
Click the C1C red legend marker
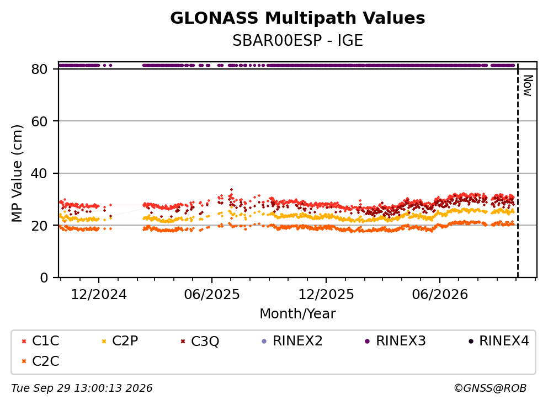click(x=24, y=341)
